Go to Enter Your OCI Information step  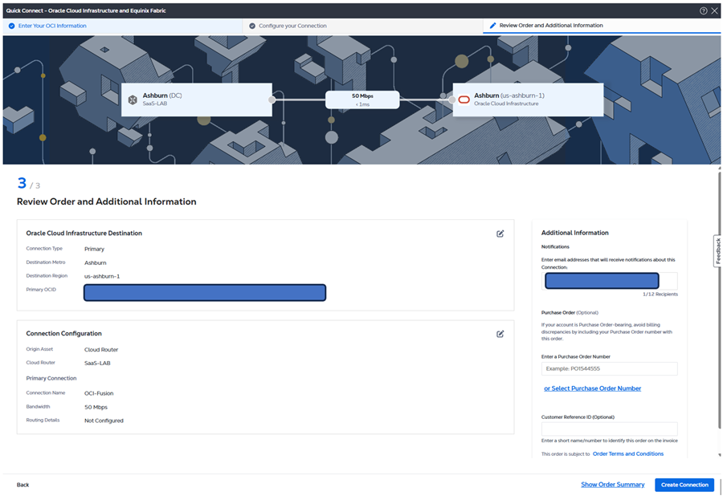123,26
